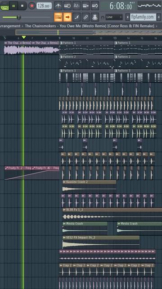Select the Pattern 2 clip starting at bar 13
162x289 pixels.
point(138,62)
